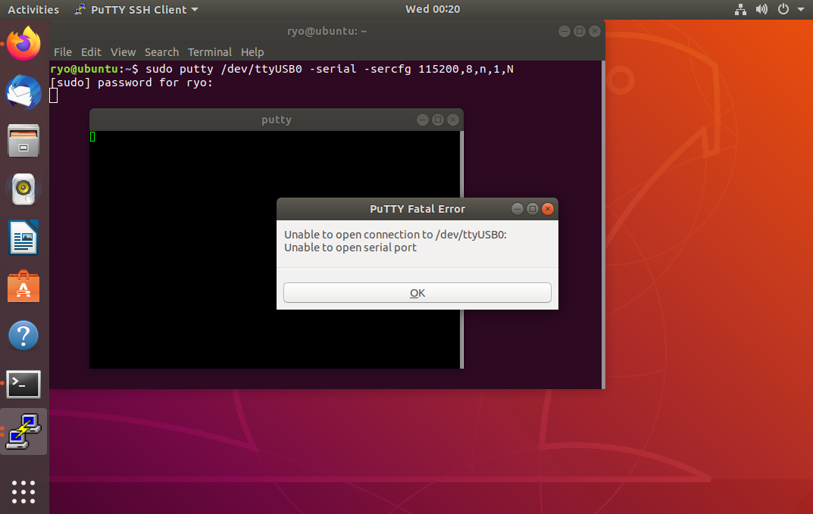
Task: Click the Activities overview button
Action: (33, 10)
